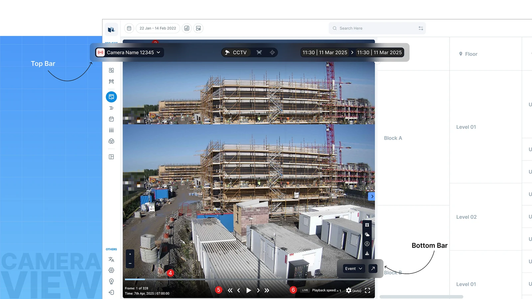Select CCTV view mode

[236, 52]
